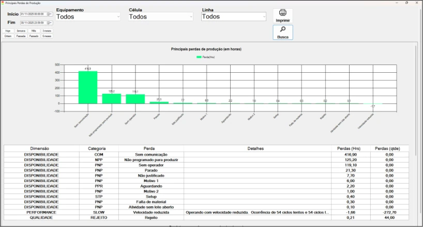
Task: Expand the Célula dropdown
Action: 191,17
